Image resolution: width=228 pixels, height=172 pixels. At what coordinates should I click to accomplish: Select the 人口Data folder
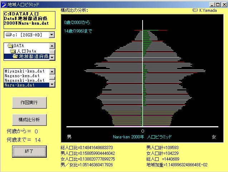tap(27, 51)
